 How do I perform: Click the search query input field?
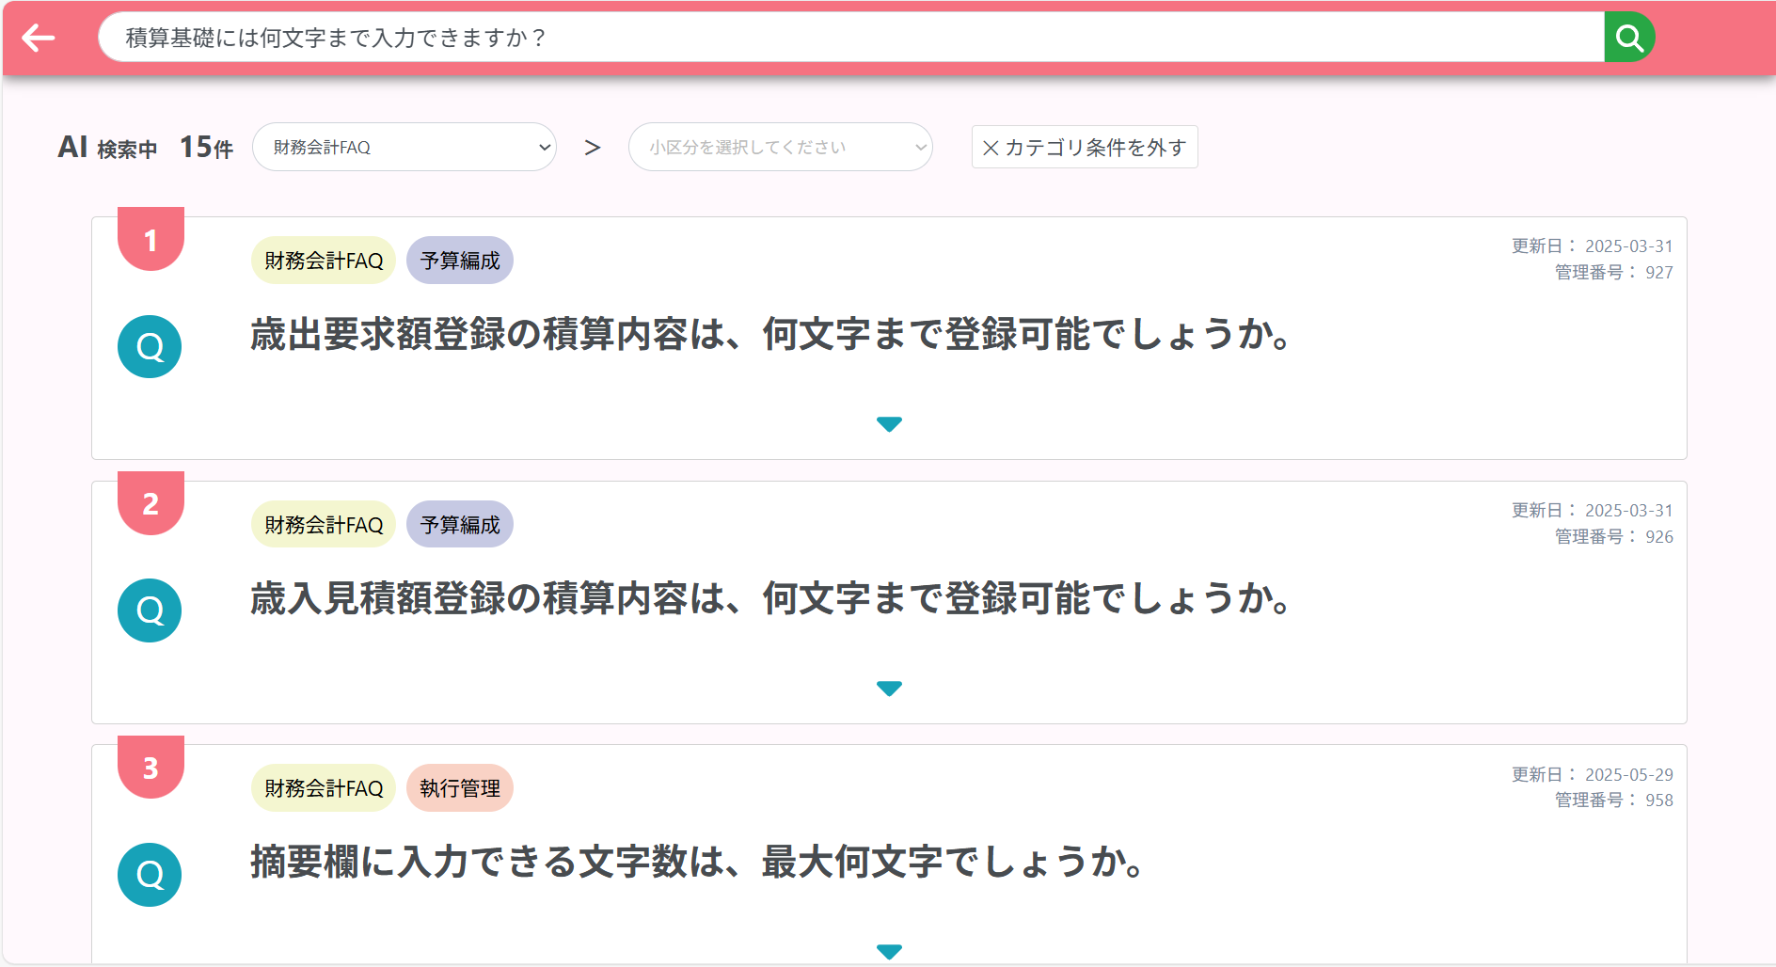click(847, 38)
